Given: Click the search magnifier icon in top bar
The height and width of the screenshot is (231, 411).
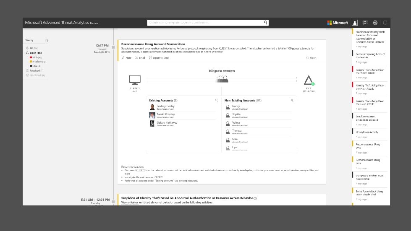Looking at the screenshot, I should coord(265,23).
